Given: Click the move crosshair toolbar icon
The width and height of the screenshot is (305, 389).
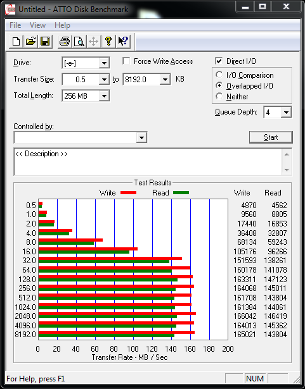Looking at the screenshot, I should pos(94,42).
